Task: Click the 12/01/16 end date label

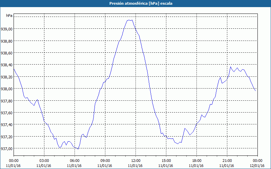Action: (257, 166)
